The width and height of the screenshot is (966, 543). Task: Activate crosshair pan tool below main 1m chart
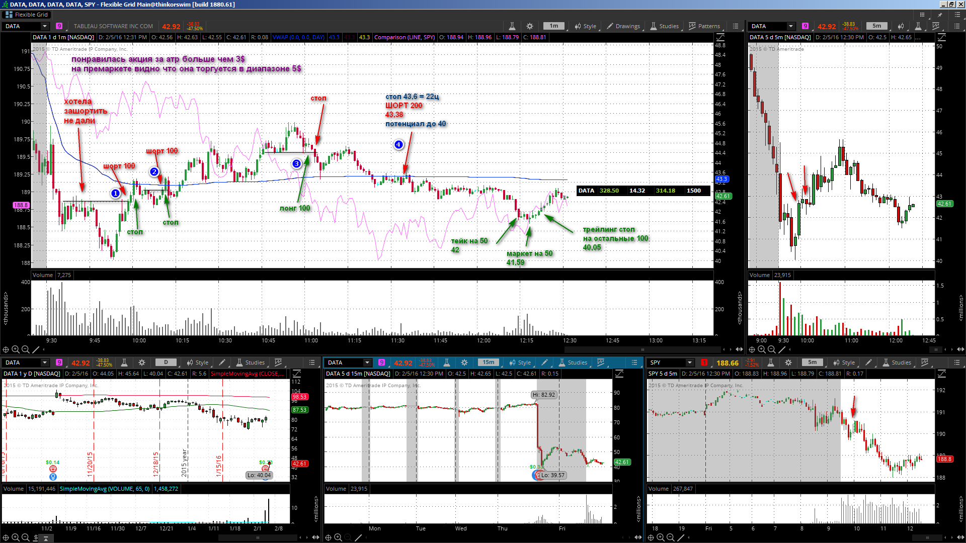coord(6,349)
